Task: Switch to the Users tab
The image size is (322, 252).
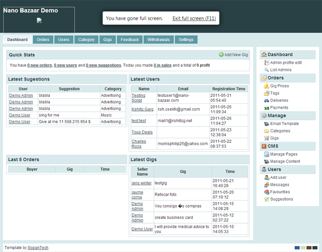Action: pos(64,40)
